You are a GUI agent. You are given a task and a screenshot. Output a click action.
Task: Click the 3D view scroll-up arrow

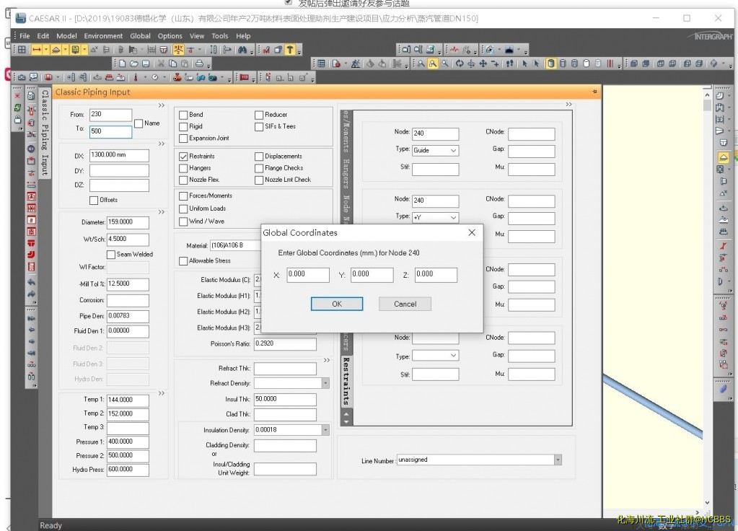(707, 95)
